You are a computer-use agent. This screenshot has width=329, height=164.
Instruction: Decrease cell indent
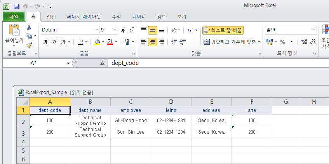point(174,42)
